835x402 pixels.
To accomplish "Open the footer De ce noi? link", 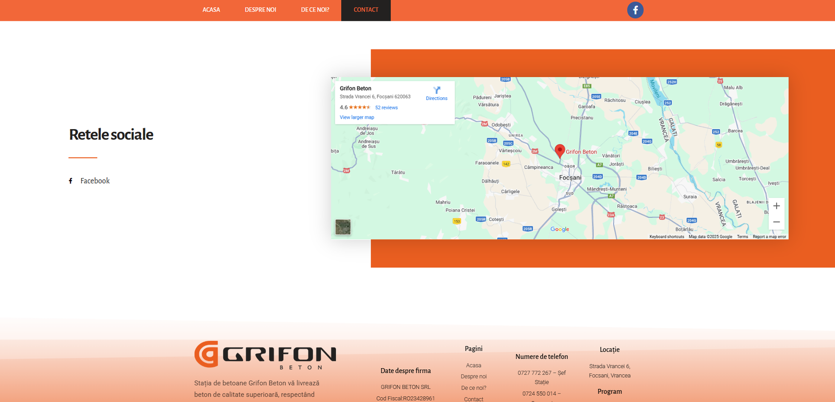I will (x=474, y=388).
